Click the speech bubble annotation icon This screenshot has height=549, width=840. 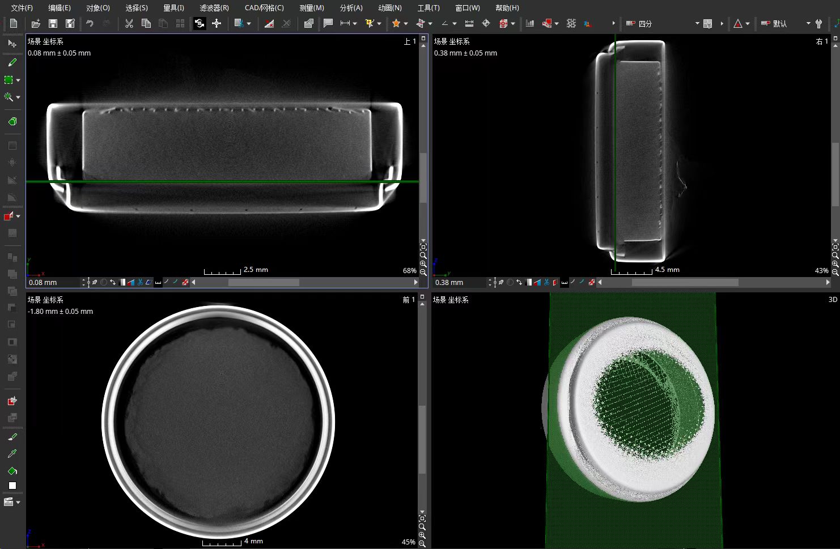tap(328, 23)
